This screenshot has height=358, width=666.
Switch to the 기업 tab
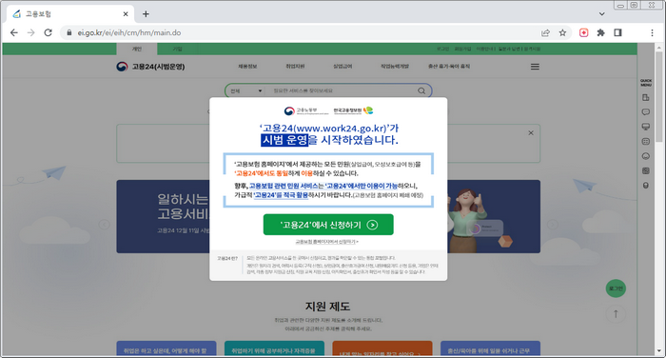pos(177,49)
